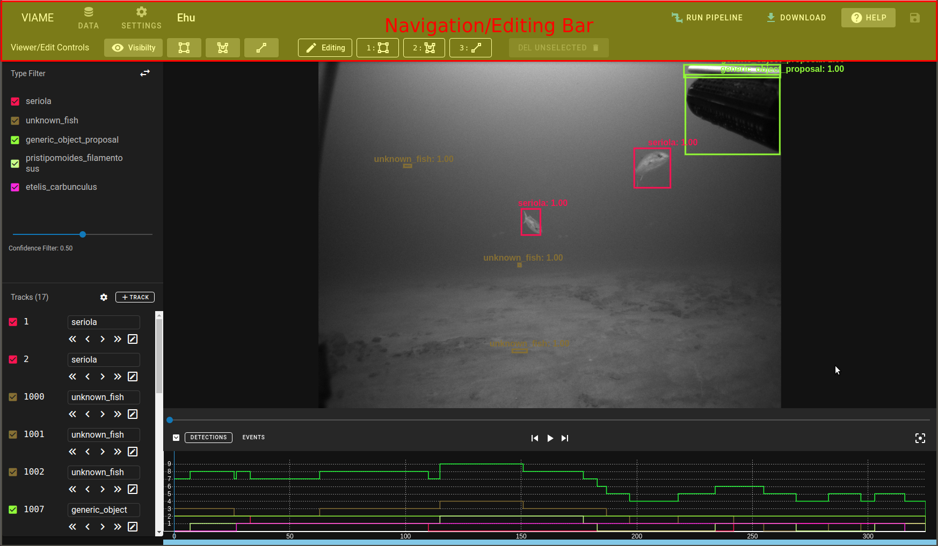Click track 1007 generic_object type field
The width and height of the screenshot is (938, 546).
coord(104,510)
